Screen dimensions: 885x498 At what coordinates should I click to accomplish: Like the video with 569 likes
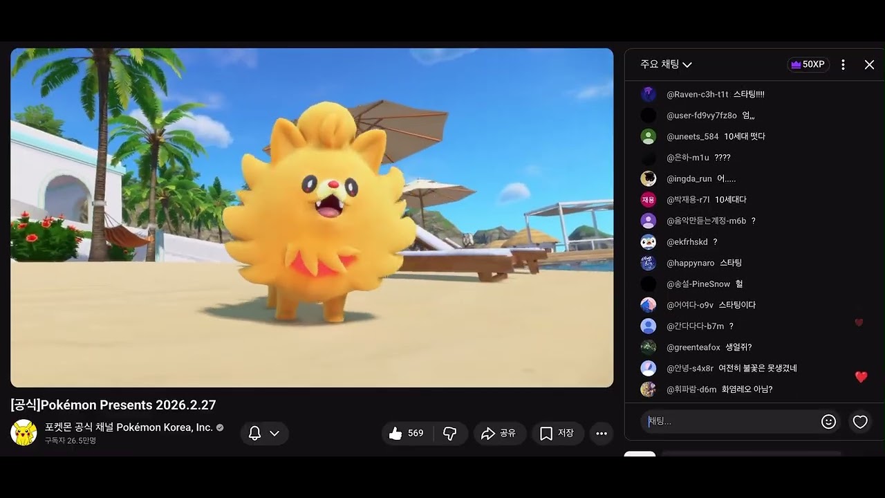407,434
